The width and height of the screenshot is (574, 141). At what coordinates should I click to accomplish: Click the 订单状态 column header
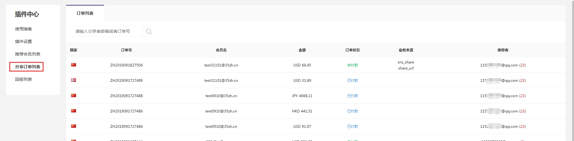pyautogui.click(x=353, y=50)
